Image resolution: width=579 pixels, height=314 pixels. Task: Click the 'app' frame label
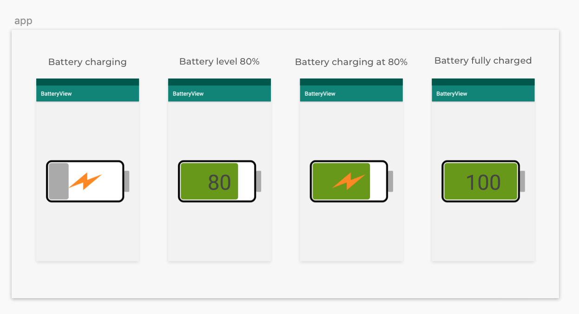tap(23, 21)
